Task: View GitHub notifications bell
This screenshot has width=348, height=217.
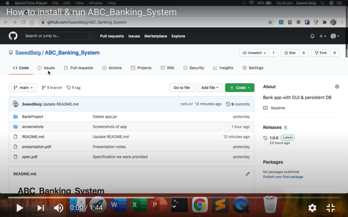Action: tap(312, 36)
